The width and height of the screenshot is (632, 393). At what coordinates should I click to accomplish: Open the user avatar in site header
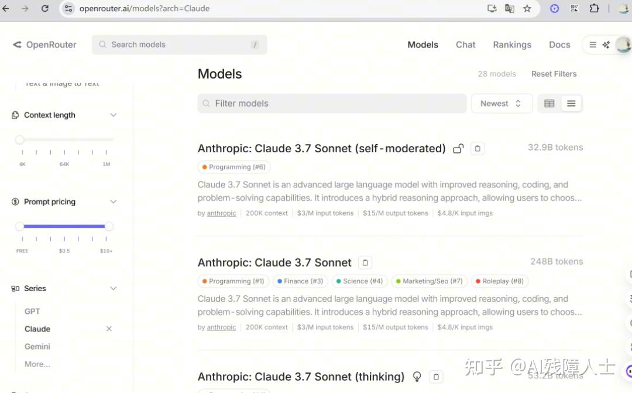pos(623,45)
